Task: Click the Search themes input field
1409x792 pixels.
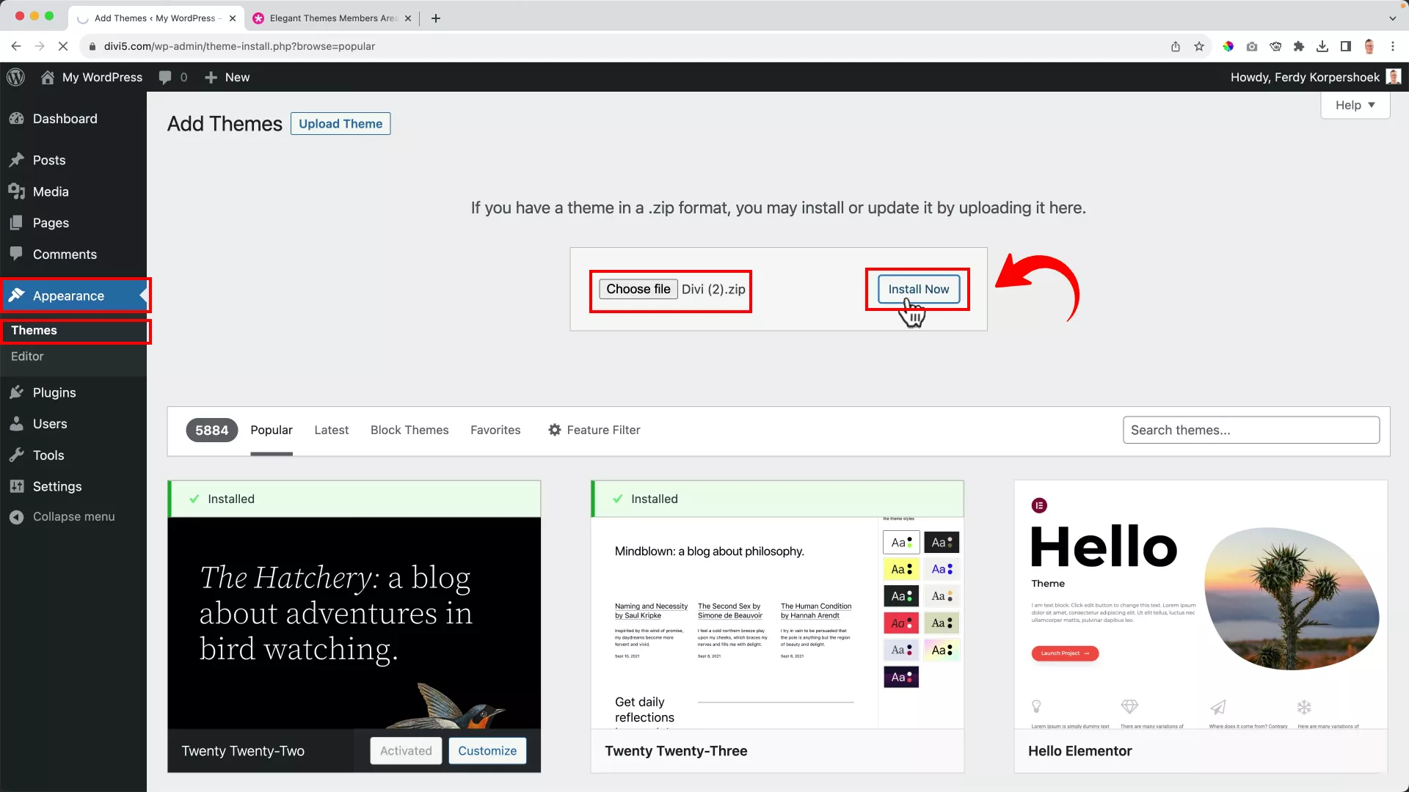Action: (x=1250, y=430)
